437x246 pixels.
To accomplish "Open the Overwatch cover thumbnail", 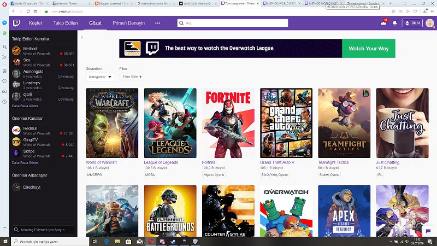I will click(x=286, y=211).
